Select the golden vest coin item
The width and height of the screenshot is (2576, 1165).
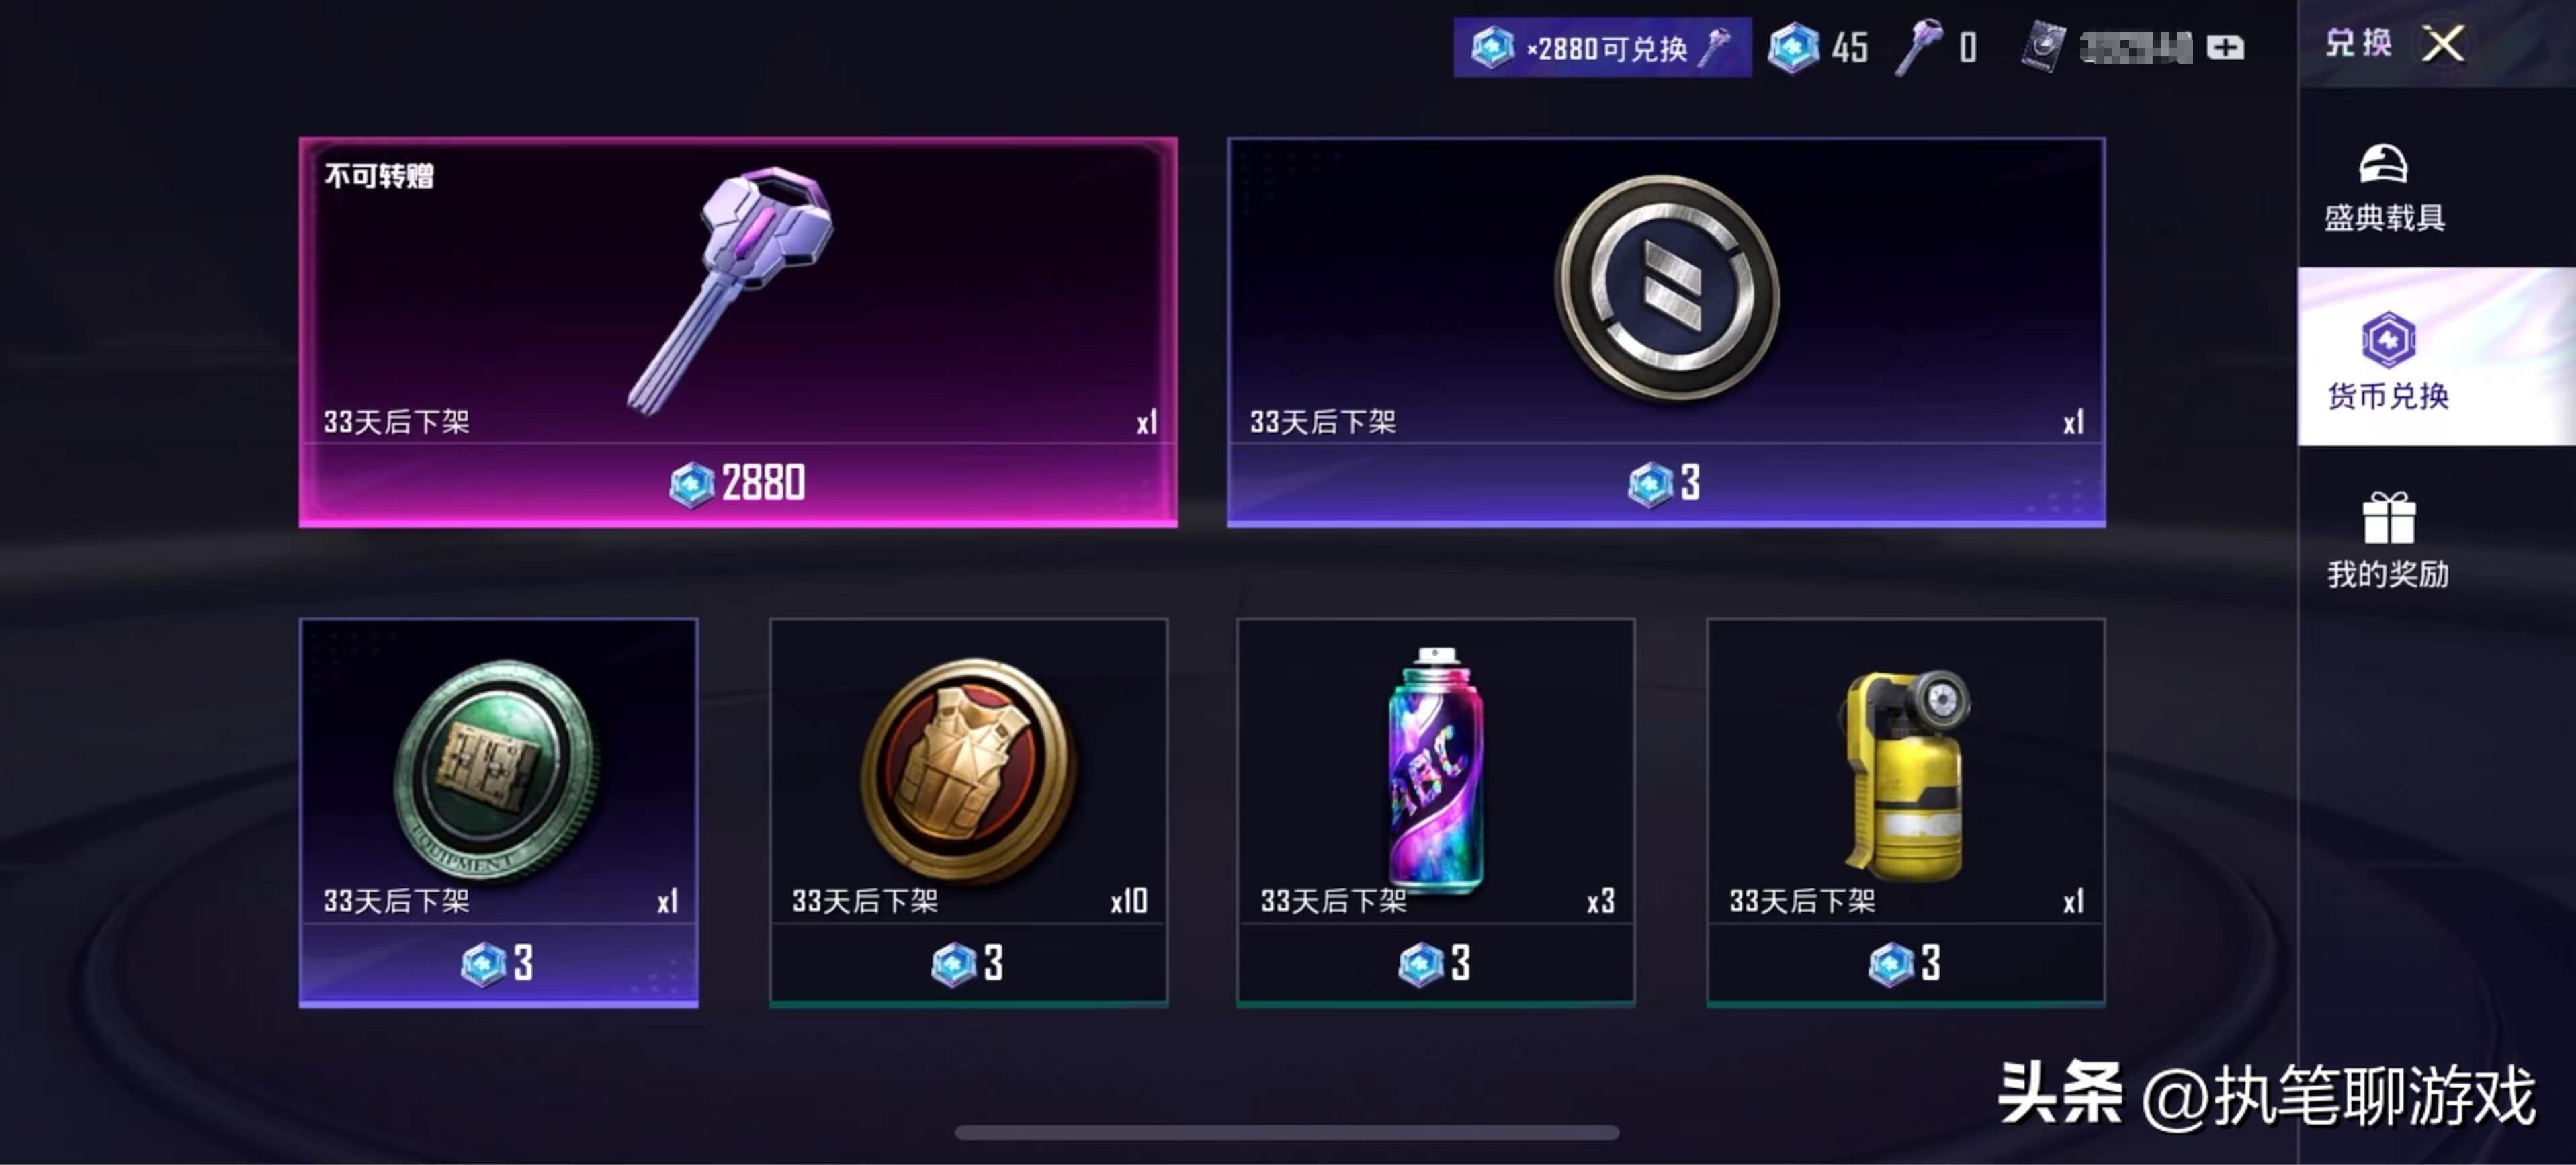(968, 770)
